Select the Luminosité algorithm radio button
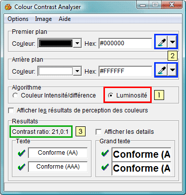The width and height of the screenshot is (186, 195). (x=111, y=96)
